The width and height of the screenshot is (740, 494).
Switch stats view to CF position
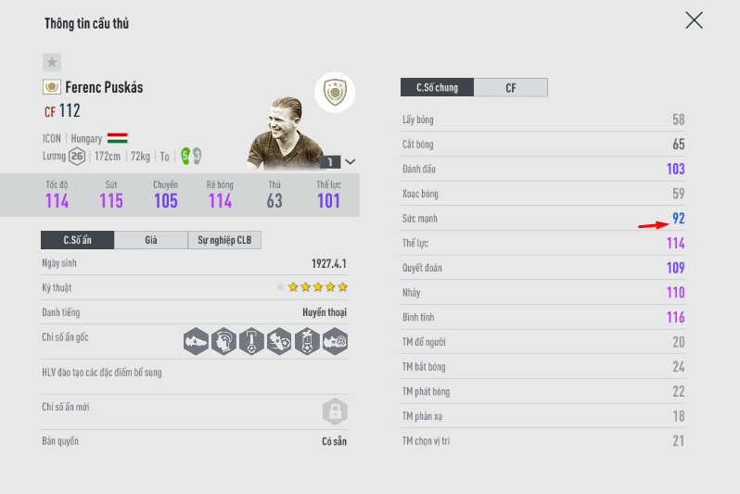tap(511, 88)
